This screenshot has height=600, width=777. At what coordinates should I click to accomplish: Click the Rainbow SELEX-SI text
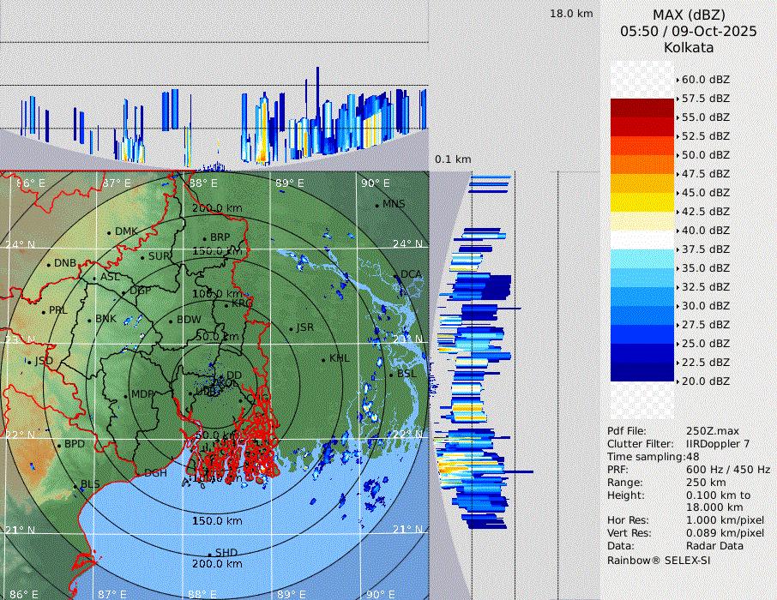pyautogui.click(x=659, y=561)
